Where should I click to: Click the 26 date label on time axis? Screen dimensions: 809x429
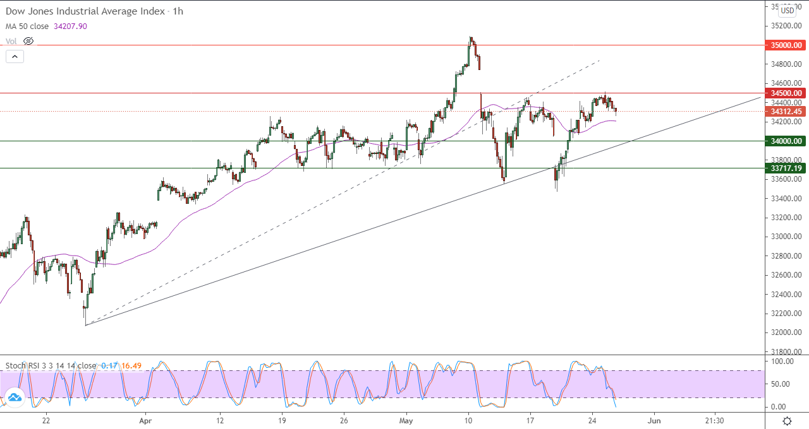pyautogui.click(x=344, y=421)
